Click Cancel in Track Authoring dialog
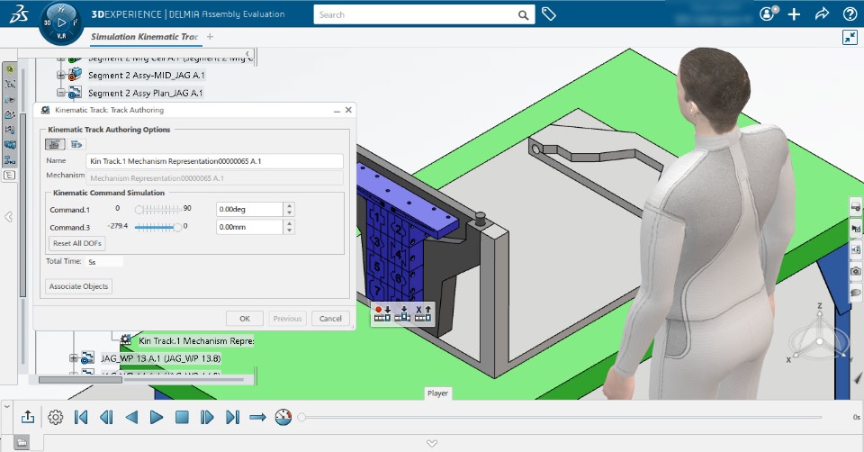Screen dimensions: 864x452 [x=330, y=319]
